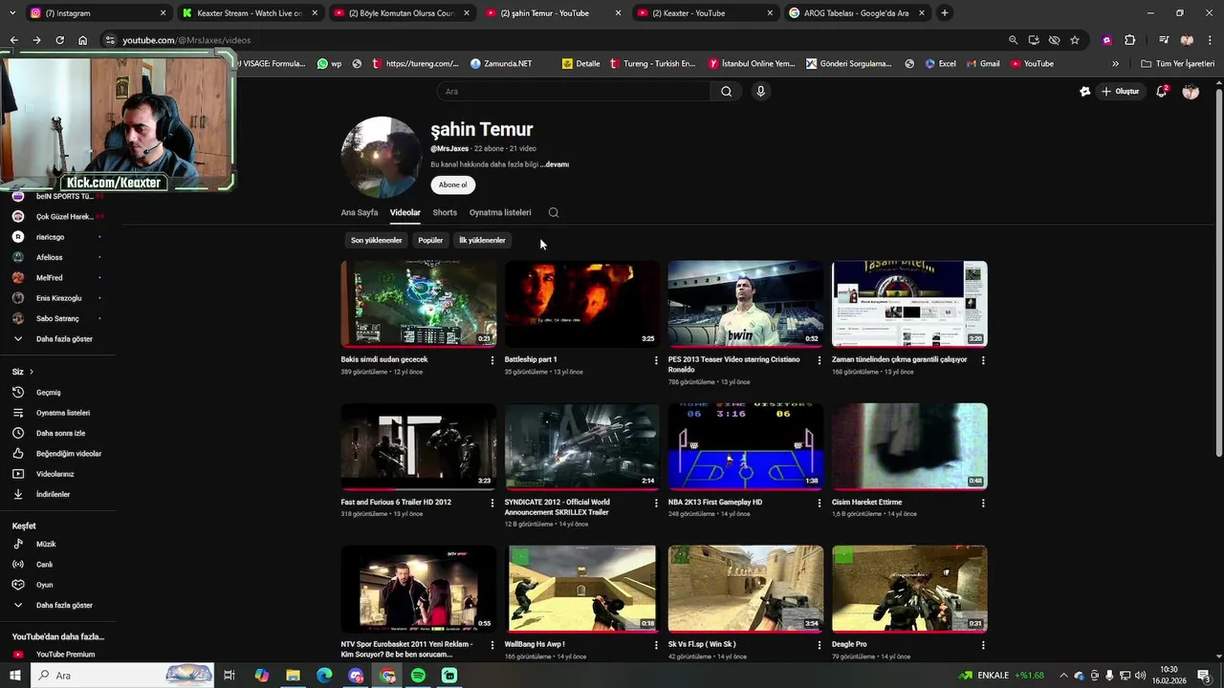Open the account avatar menu on YouTube
Screen dimensions: 1224x688
point(1191,92)
